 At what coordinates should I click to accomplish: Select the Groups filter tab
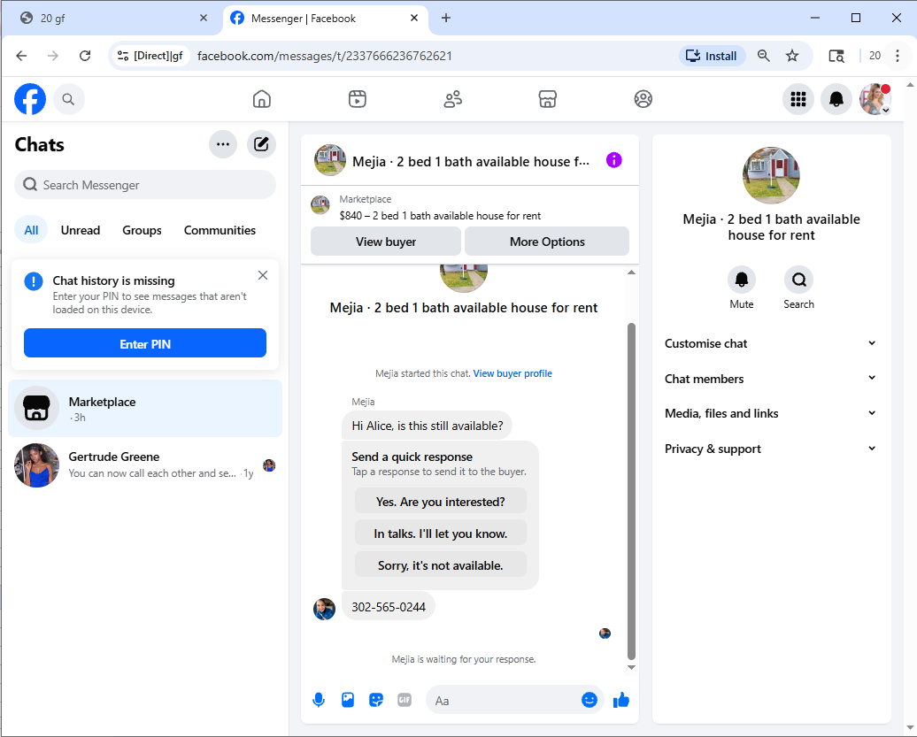point(142,230)
